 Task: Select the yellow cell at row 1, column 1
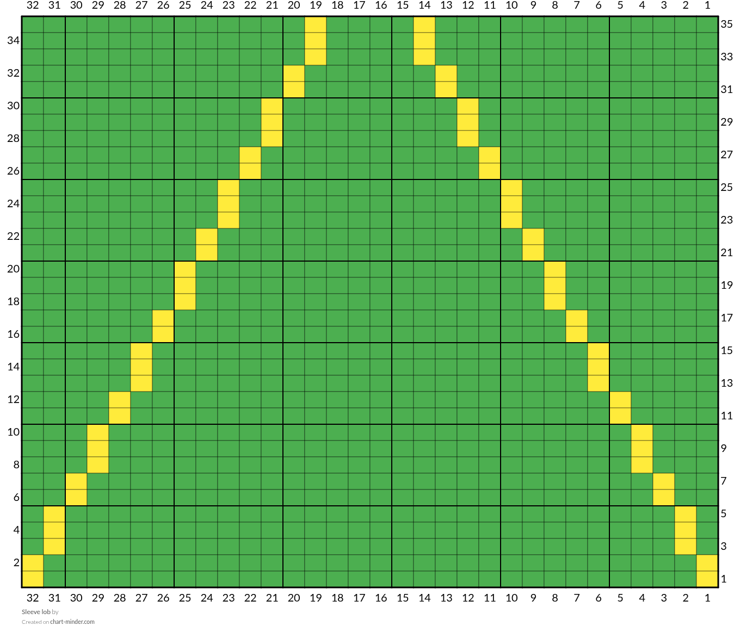coord(707,579)
